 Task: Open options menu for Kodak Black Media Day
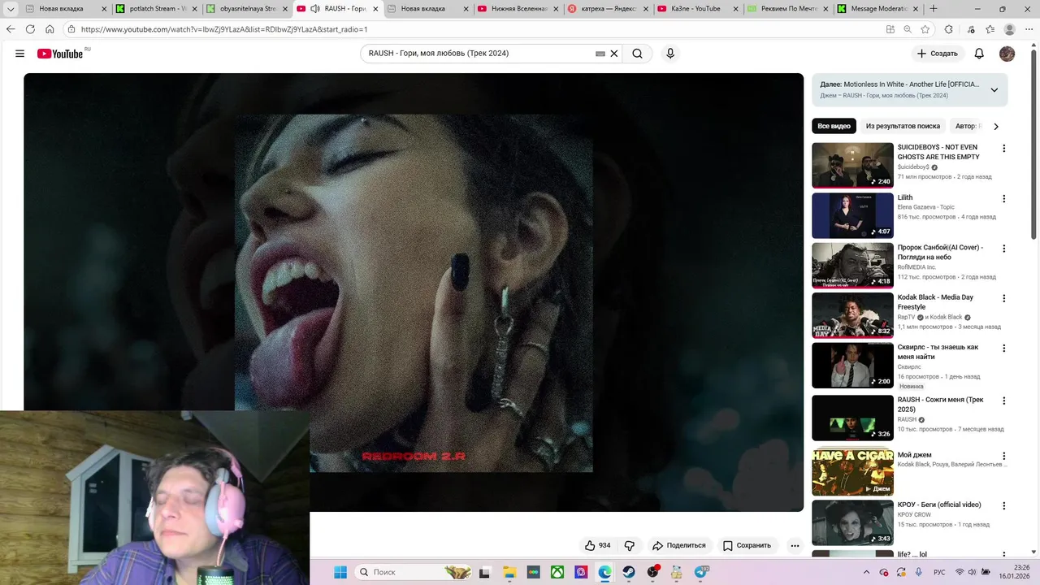(1004, 299)
